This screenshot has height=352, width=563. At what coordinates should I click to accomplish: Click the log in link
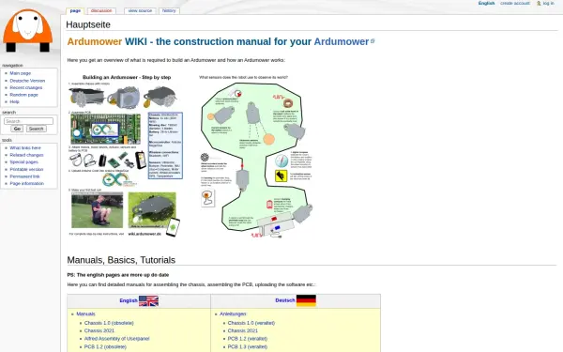(x=548, y=3)
